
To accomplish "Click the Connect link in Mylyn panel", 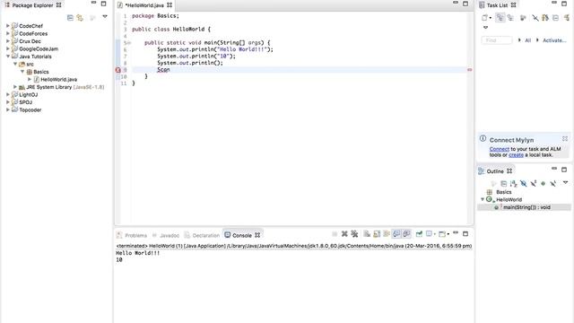I will pos(500,149).
